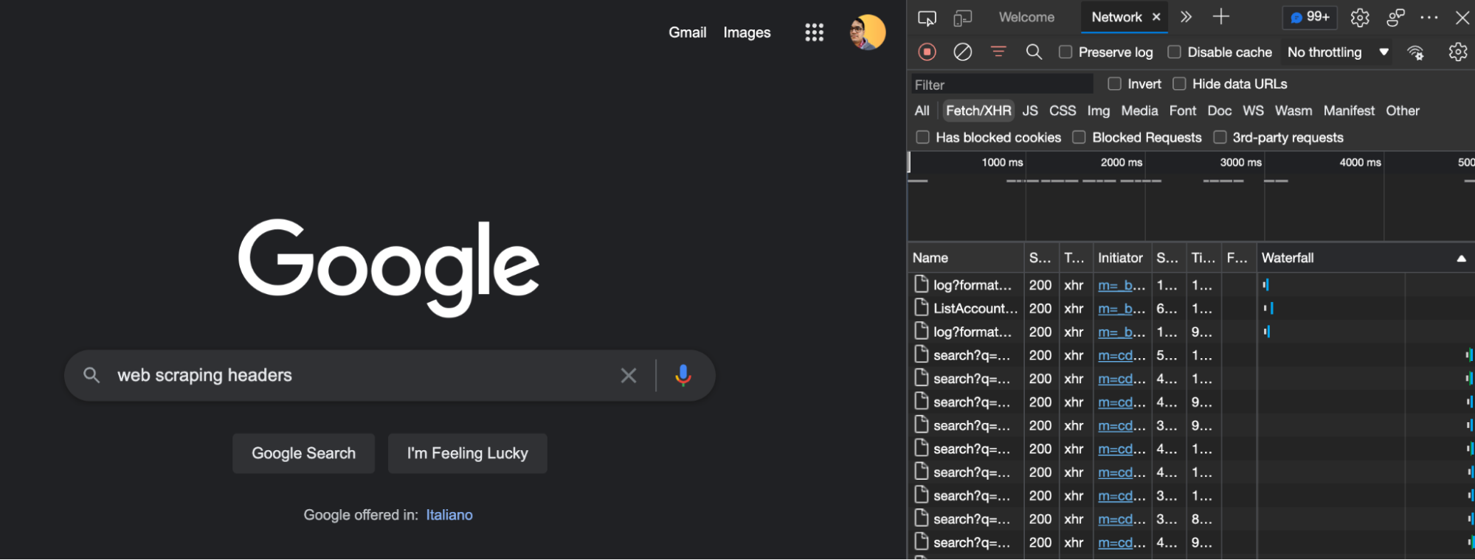1475x560 pixels.
Task: Stop recording network log red button
Action: tap(928, 52)
